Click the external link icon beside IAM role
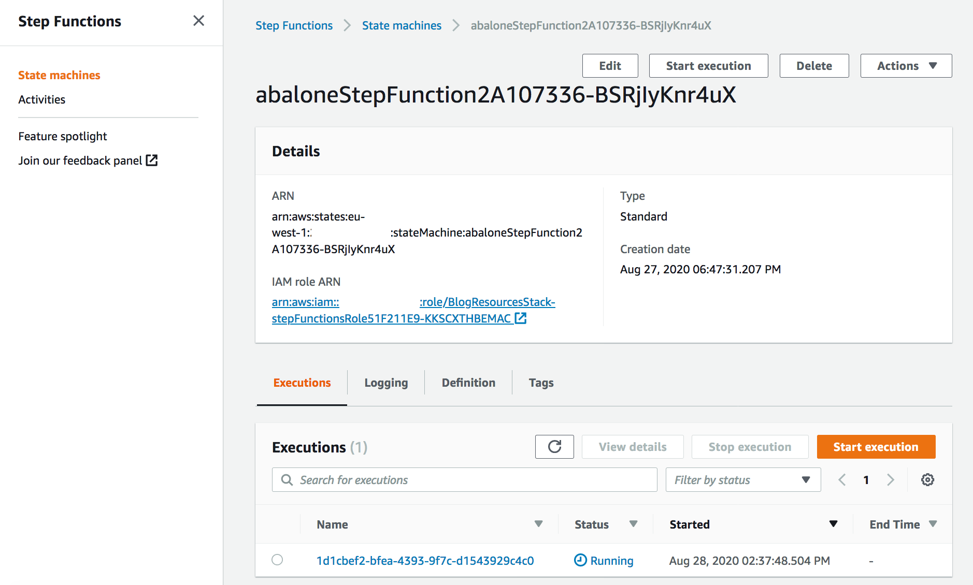The image size is (973, 585). [x=521, y=318]
